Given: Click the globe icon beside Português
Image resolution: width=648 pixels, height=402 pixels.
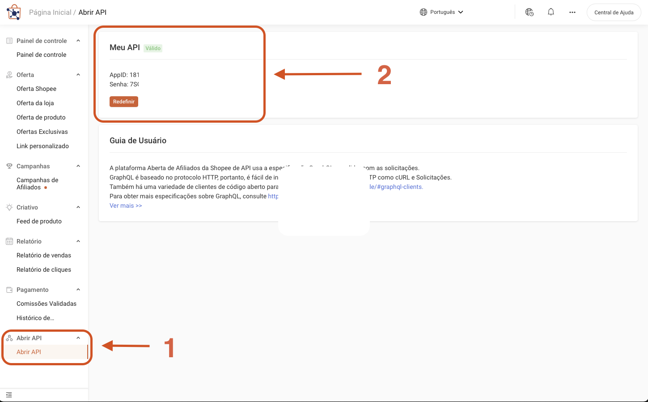Looking at the screenshot, I should tap(424, 12).
